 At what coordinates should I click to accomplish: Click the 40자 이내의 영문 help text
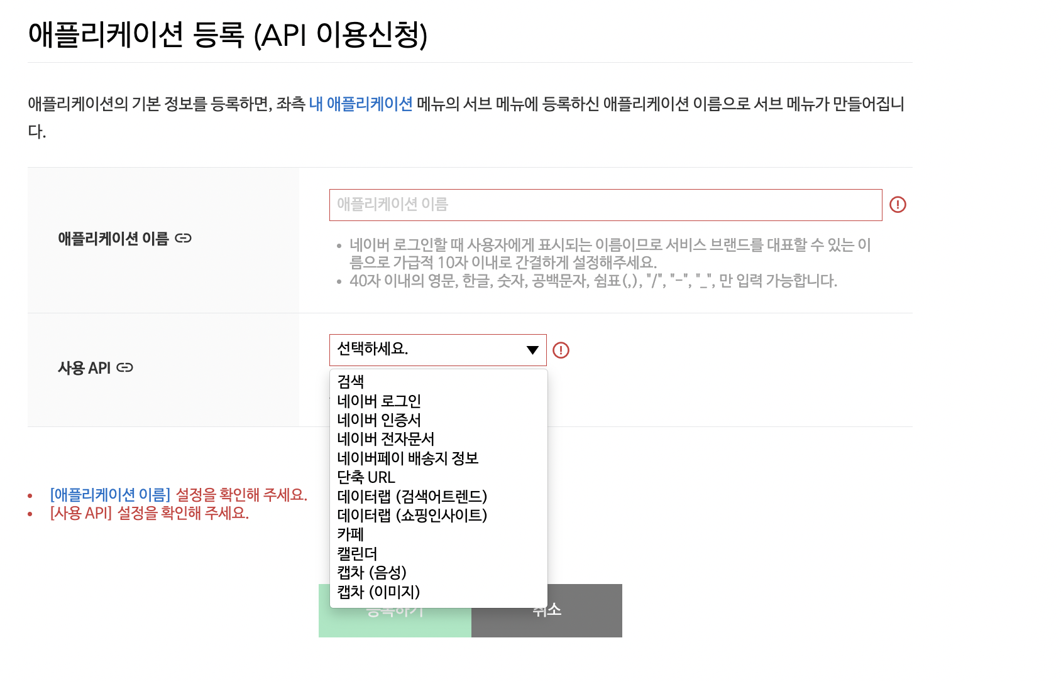pyautogui.click(x=593, y=281)
